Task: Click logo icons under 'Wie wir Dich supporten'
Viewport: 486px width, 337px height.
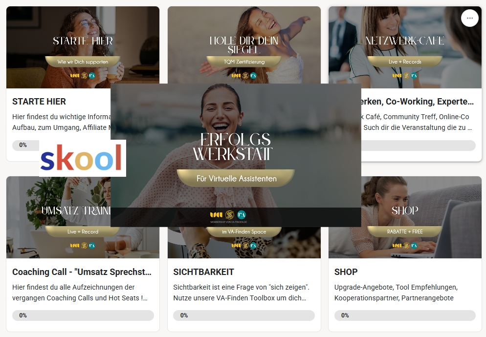Action: 83,76
